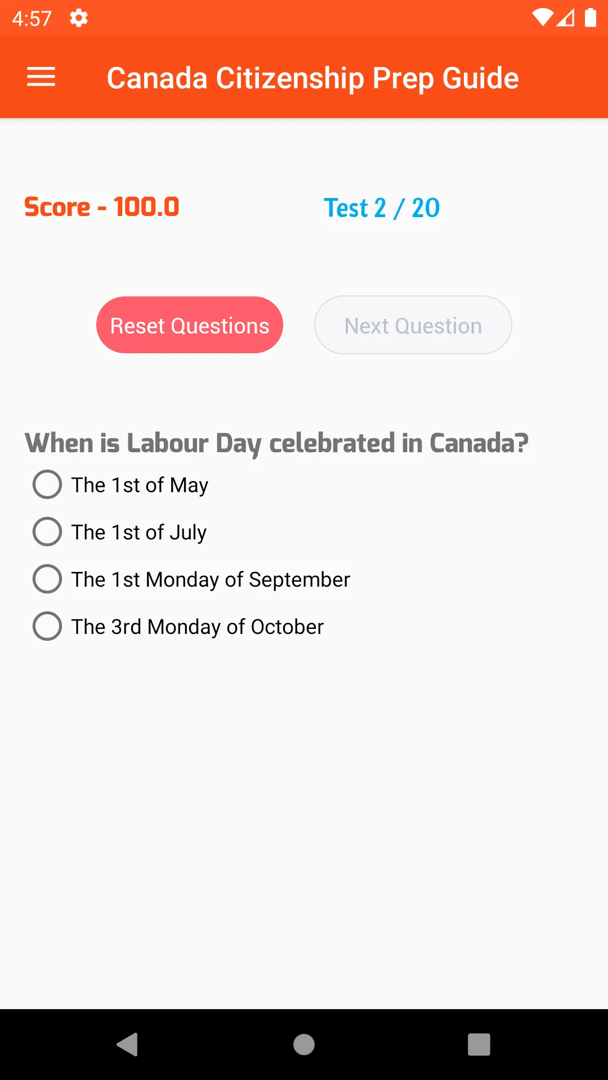Image resolution: width=608 pixels, height=1080 pixels.
Task: Tap the Labour Day question text
Action: (276, 443)
